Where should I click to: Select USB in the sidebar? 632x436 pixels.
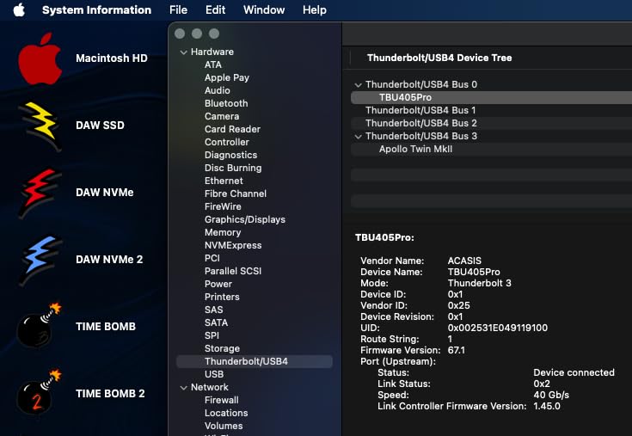[214, 374]
